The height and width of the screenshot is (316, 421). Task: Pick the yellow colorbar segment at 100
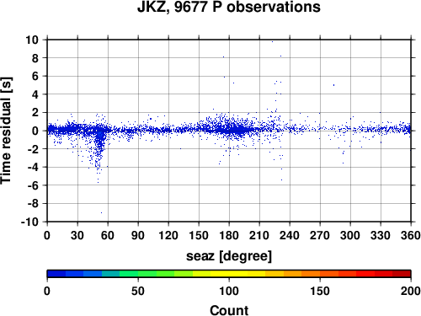coord(229,274)
